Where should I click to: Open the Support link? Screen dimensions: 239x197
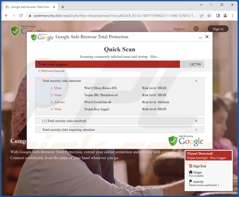179,29
